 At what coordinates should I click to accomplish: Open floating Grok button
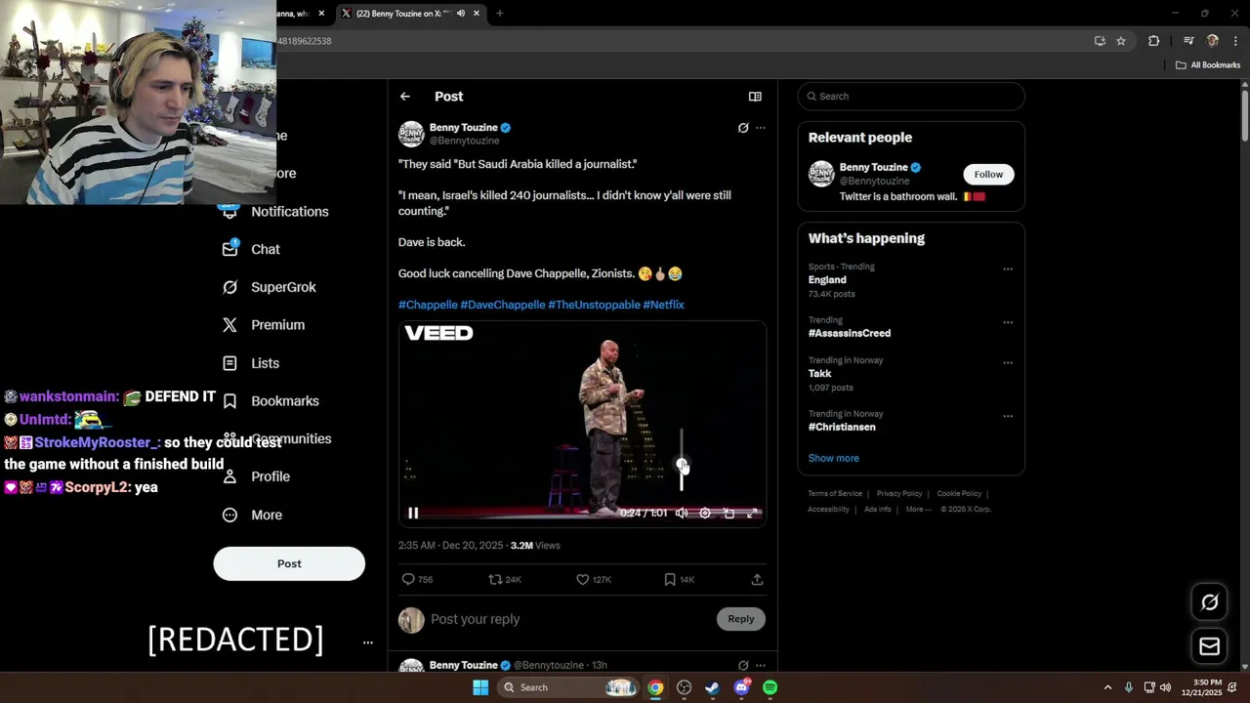[1209, 602]
